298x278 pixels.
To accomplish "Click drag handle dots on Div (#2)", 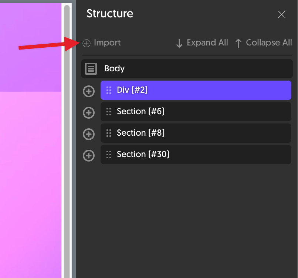I will coord(109,90).
